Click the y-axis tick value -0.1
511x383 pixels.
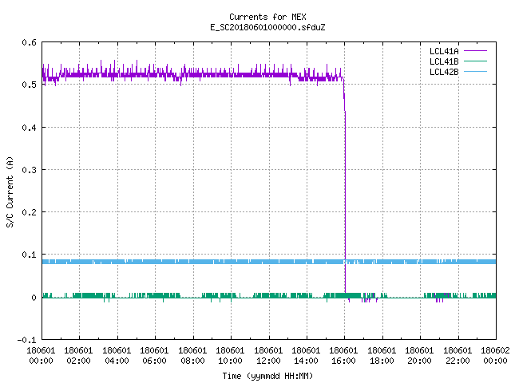click(x=26, y=340)
